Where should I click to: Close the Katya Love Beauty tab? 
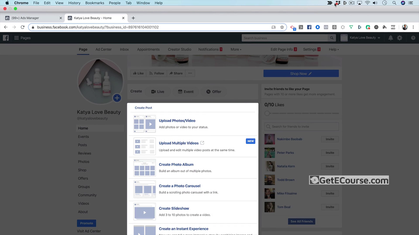pos(123,18)
